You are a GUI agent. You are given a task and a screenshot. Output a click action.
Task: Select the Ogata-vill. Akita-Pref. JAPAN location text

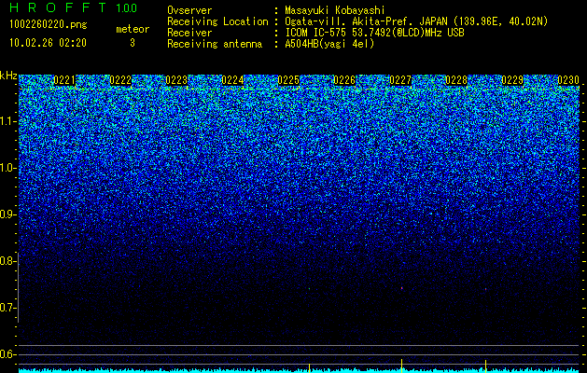[416, 21]
